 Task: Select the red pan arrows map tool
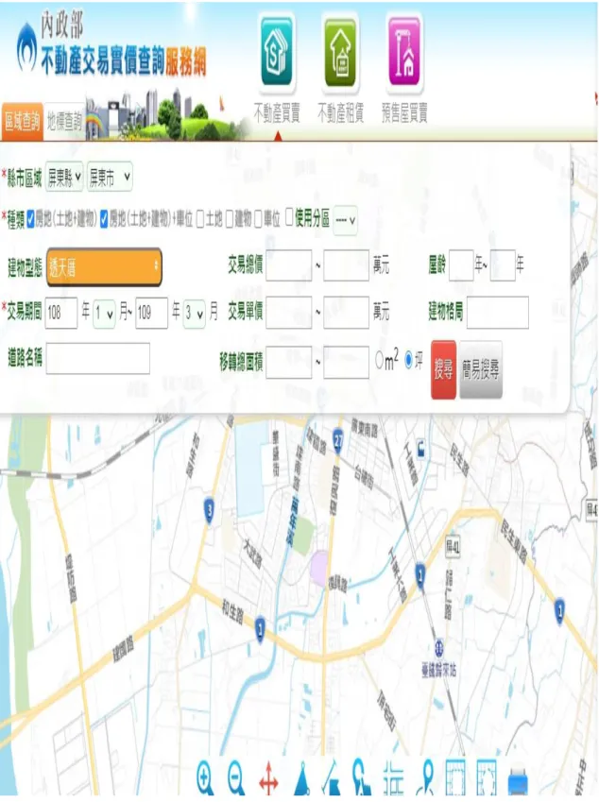click(x=268, y=780)
